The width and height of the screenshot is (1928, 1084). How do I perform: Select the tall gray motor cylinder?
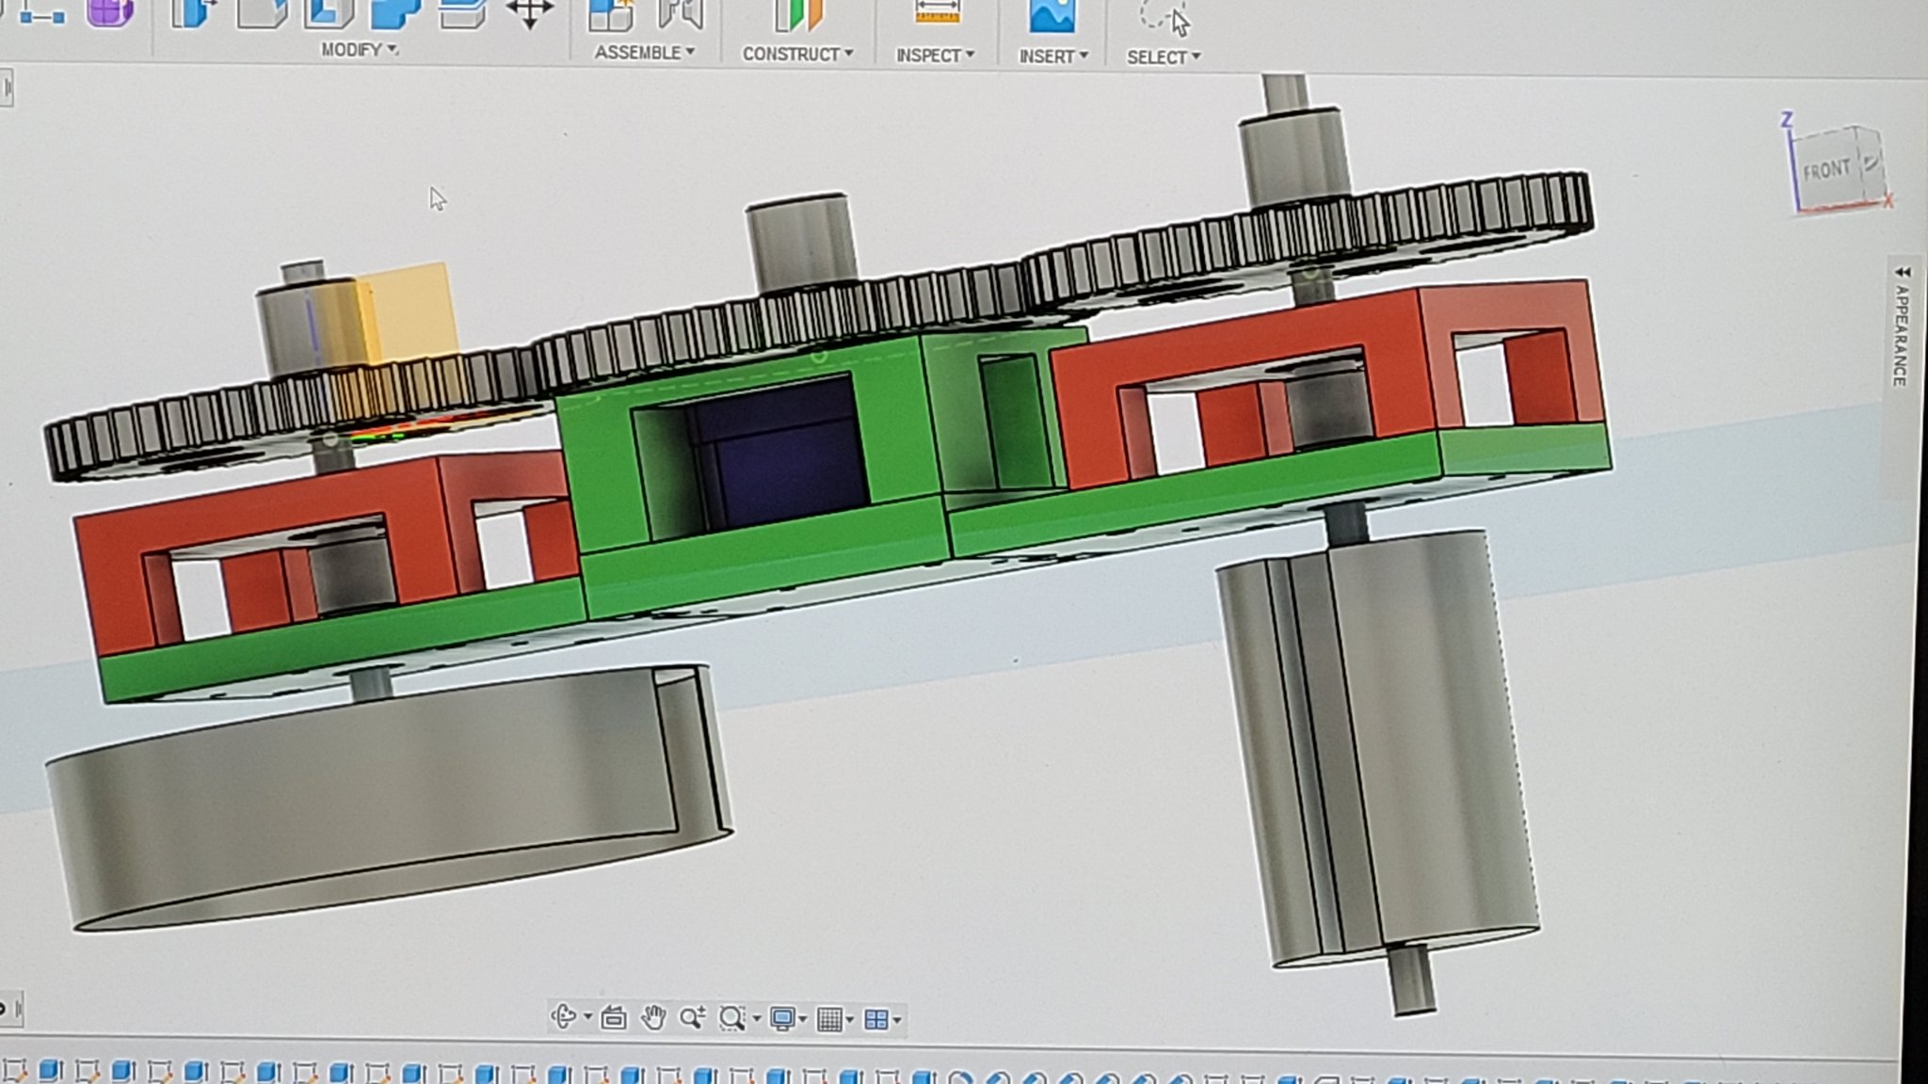click(1377, 750)
